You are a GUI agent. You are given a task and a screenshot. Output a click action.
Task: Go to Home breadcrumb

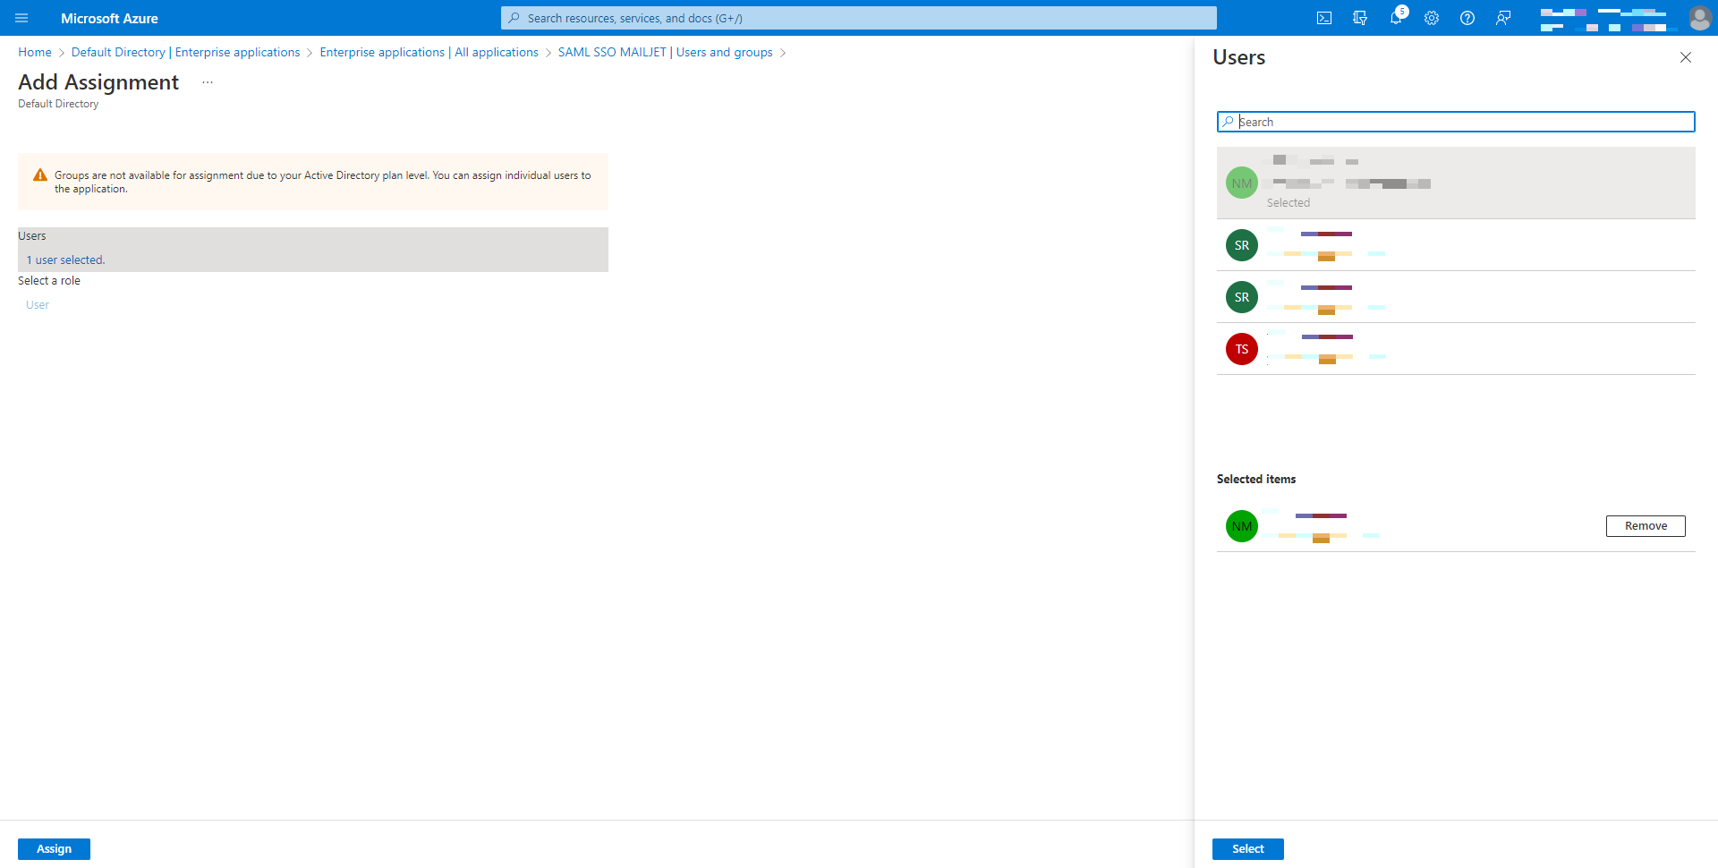click(x=35, y=53)
